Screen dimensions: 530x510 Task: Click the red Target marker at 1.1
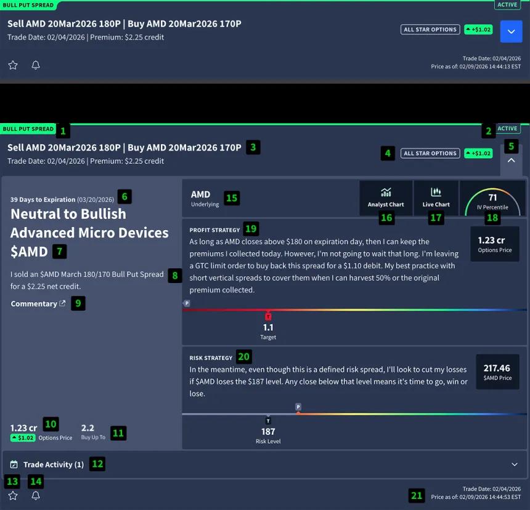[268, 316]
